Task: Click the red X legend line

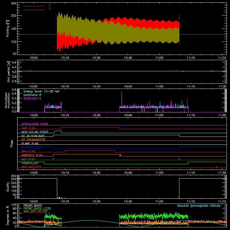Action: [34, 6]
